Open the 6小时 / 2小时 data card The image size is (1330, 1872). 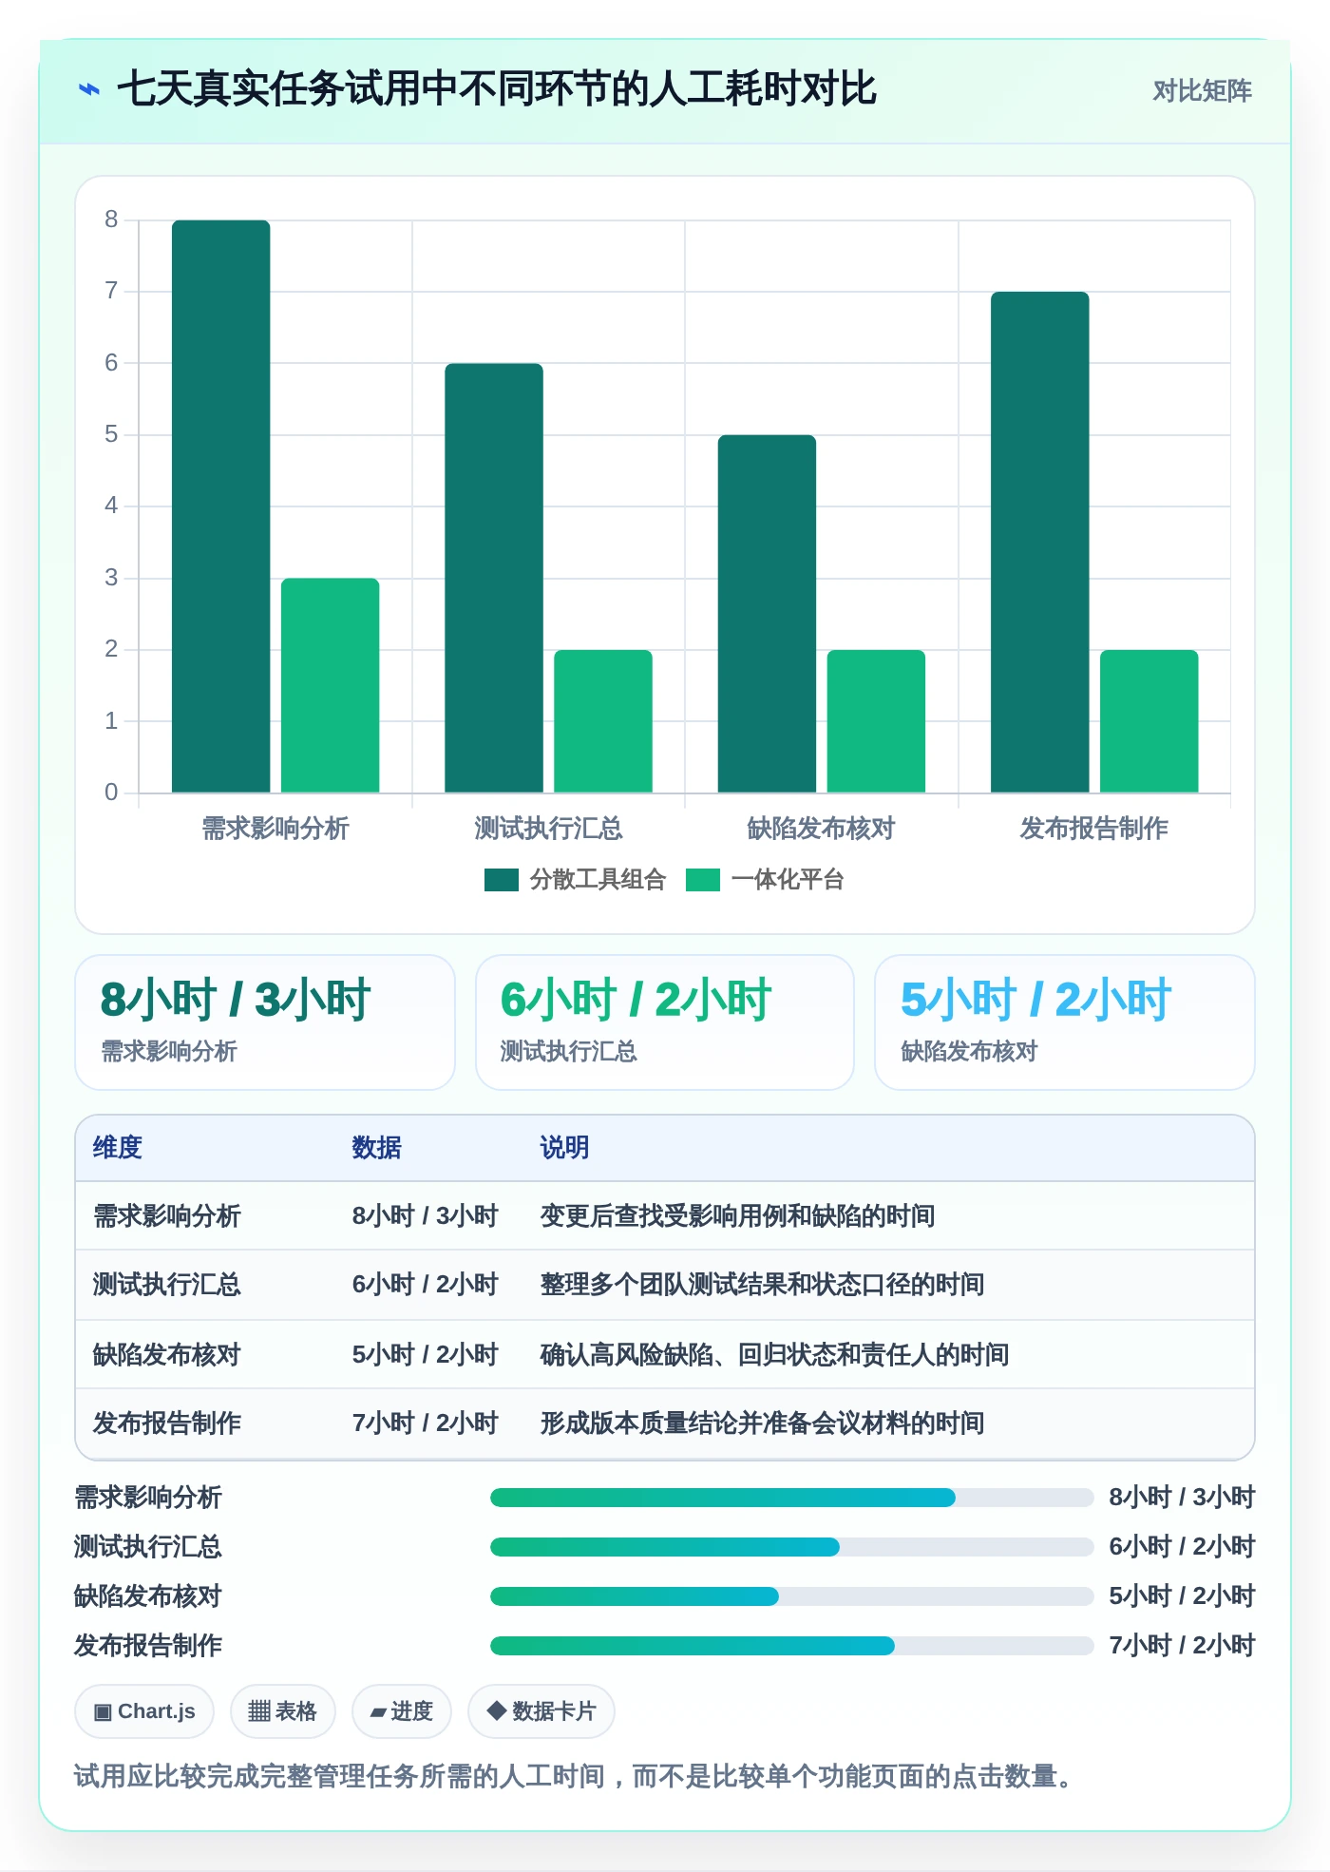pos(665,1022)
